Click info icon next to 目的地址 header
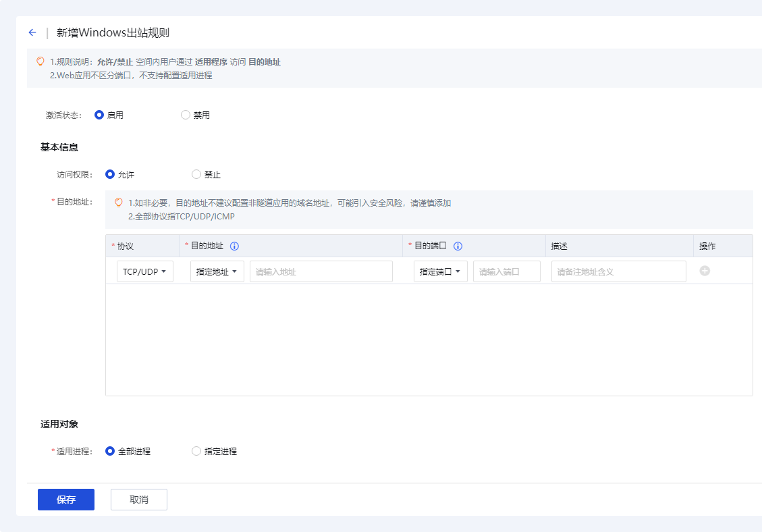Screen dimensions: 762x532 (235, 246)
